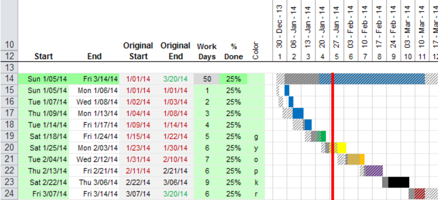Click the rotated Color column heading

256,51
